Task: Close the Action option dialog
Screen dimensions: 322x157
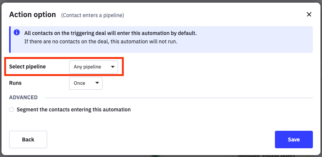Action: pyautogui.click(x=309, y=14)
